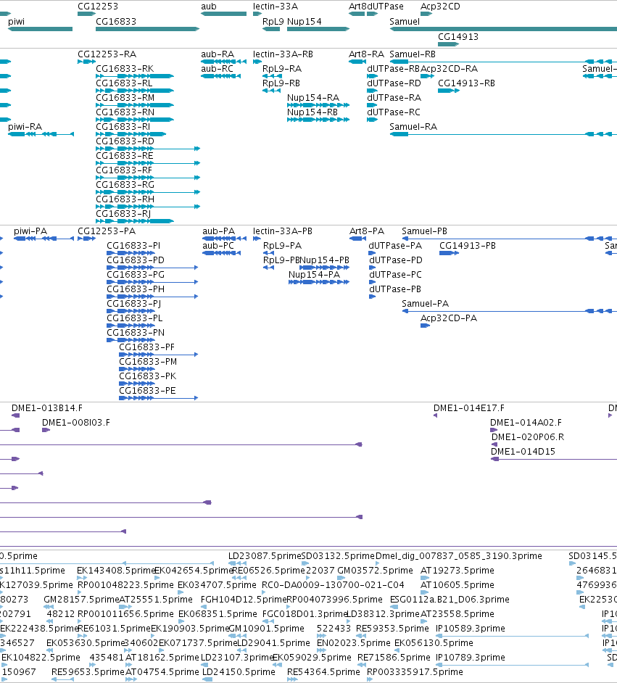The height and width of the screenshot is (683, 617).
Task: Click the CG14913 gene label
Action: point(458,36)
